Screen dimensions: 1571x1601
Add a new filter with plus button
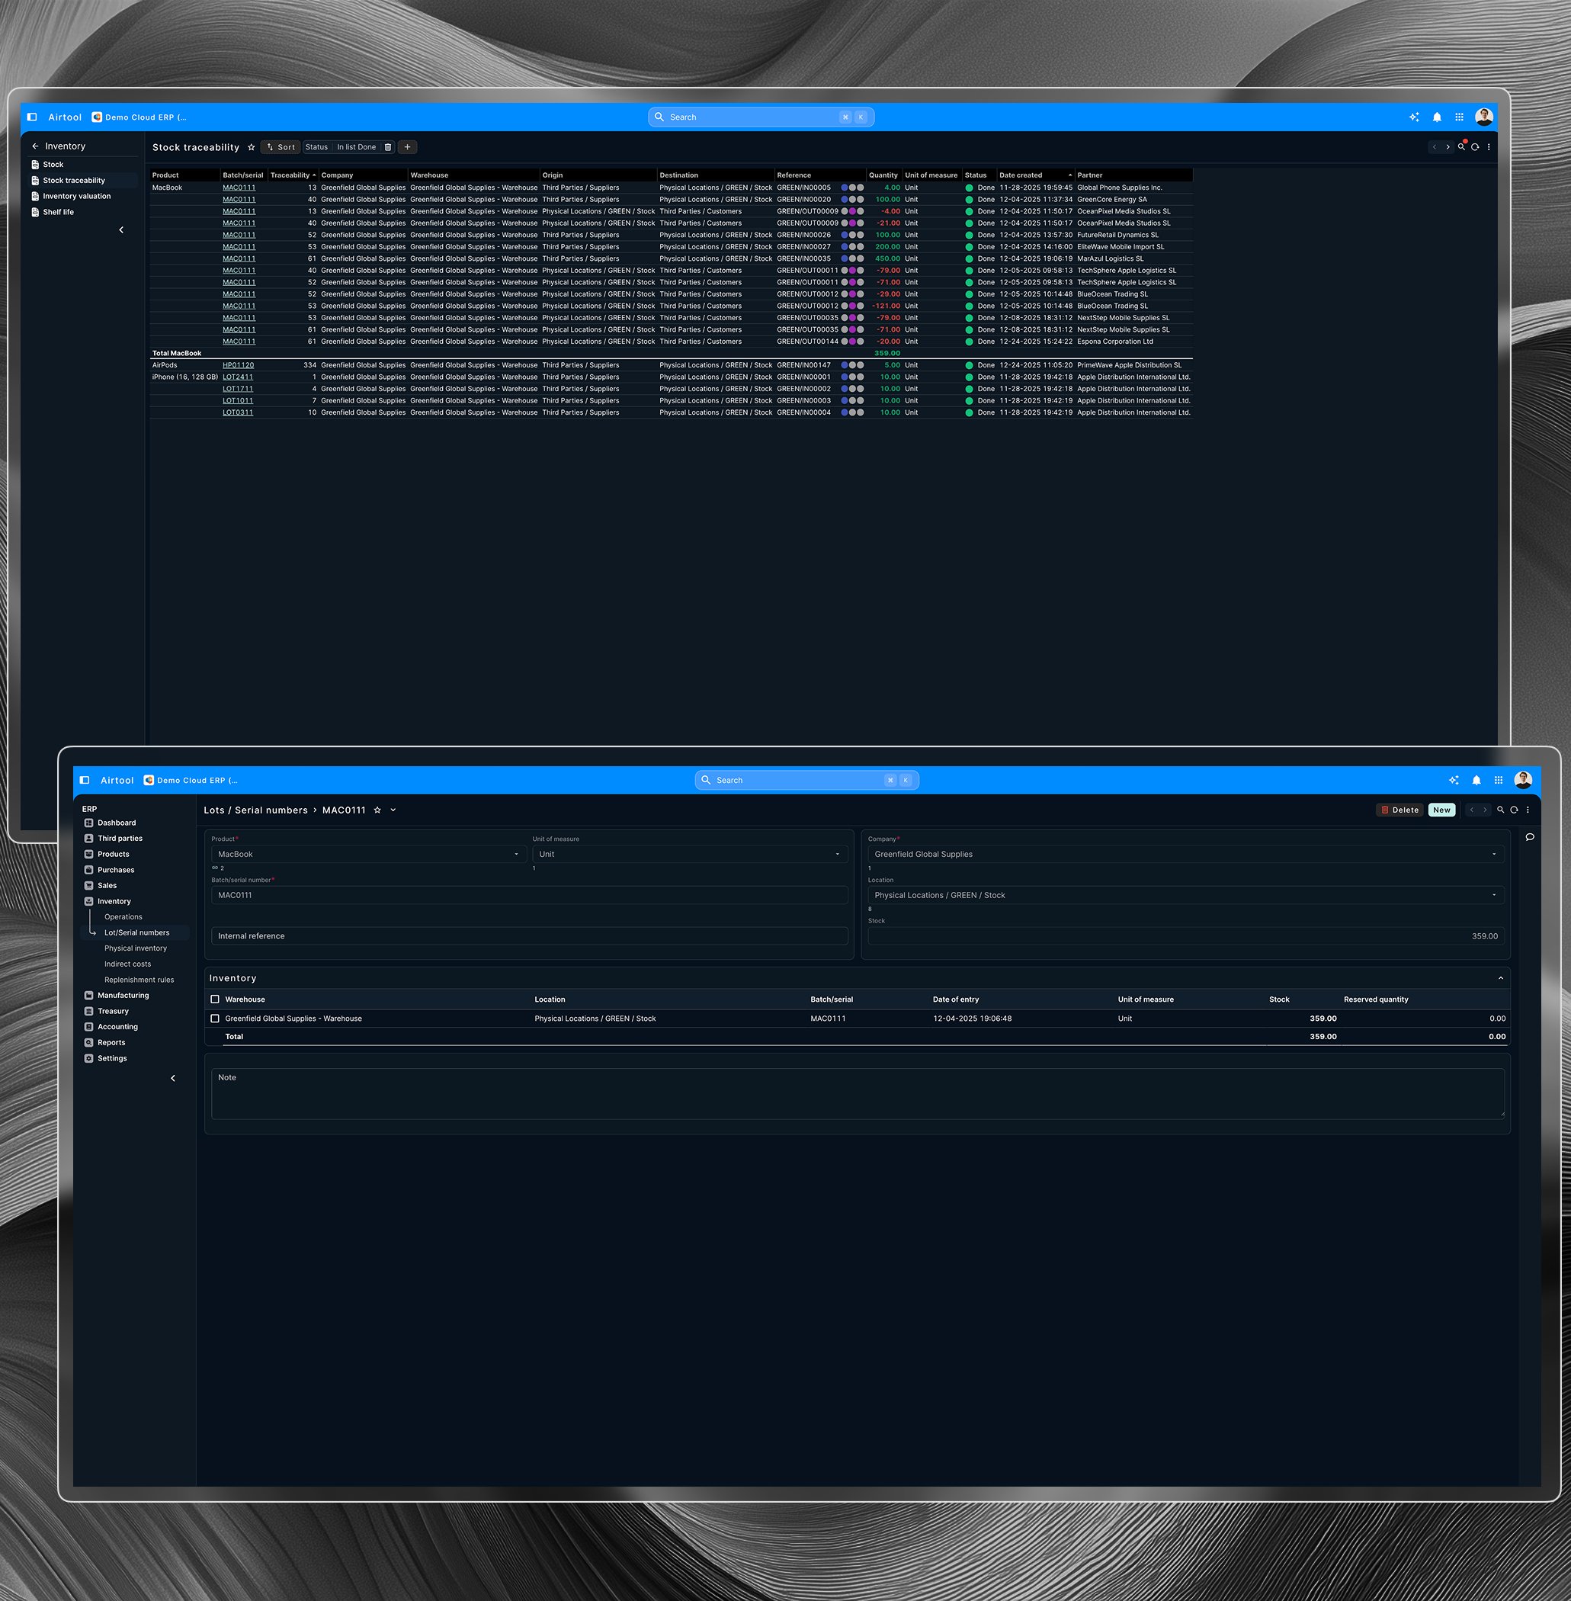pos(408,147)
